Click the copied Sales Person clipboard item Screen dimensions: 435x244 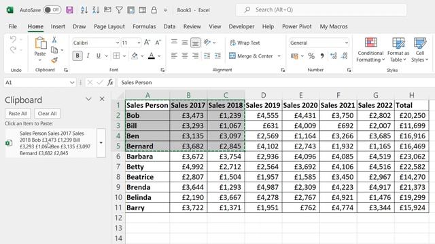click(52, 143)
